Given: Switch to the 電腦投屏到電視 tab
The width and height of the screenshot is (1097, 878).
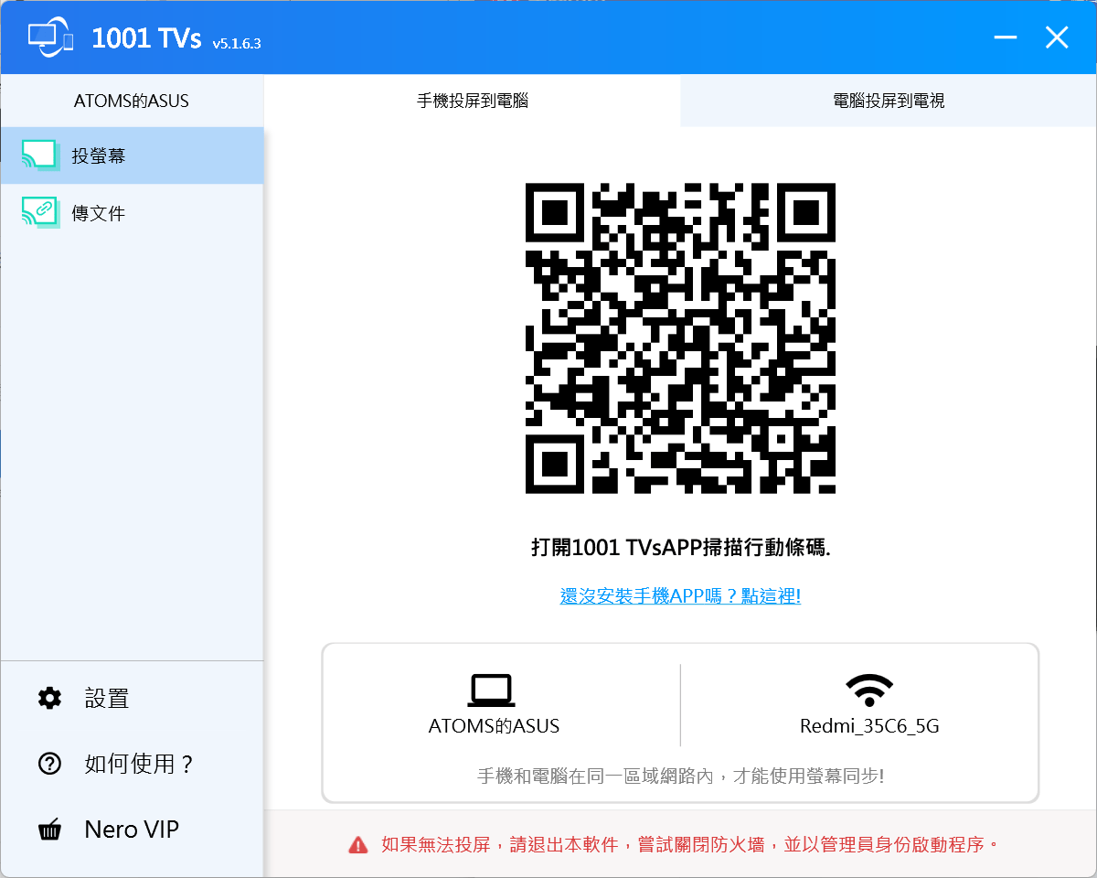Looking at the screenshot, I should 889,101.
